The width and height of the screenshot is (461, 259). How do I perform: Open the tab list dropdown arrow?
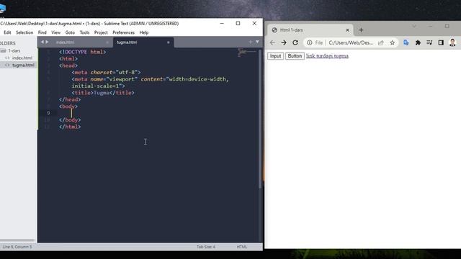click(257, 42)
